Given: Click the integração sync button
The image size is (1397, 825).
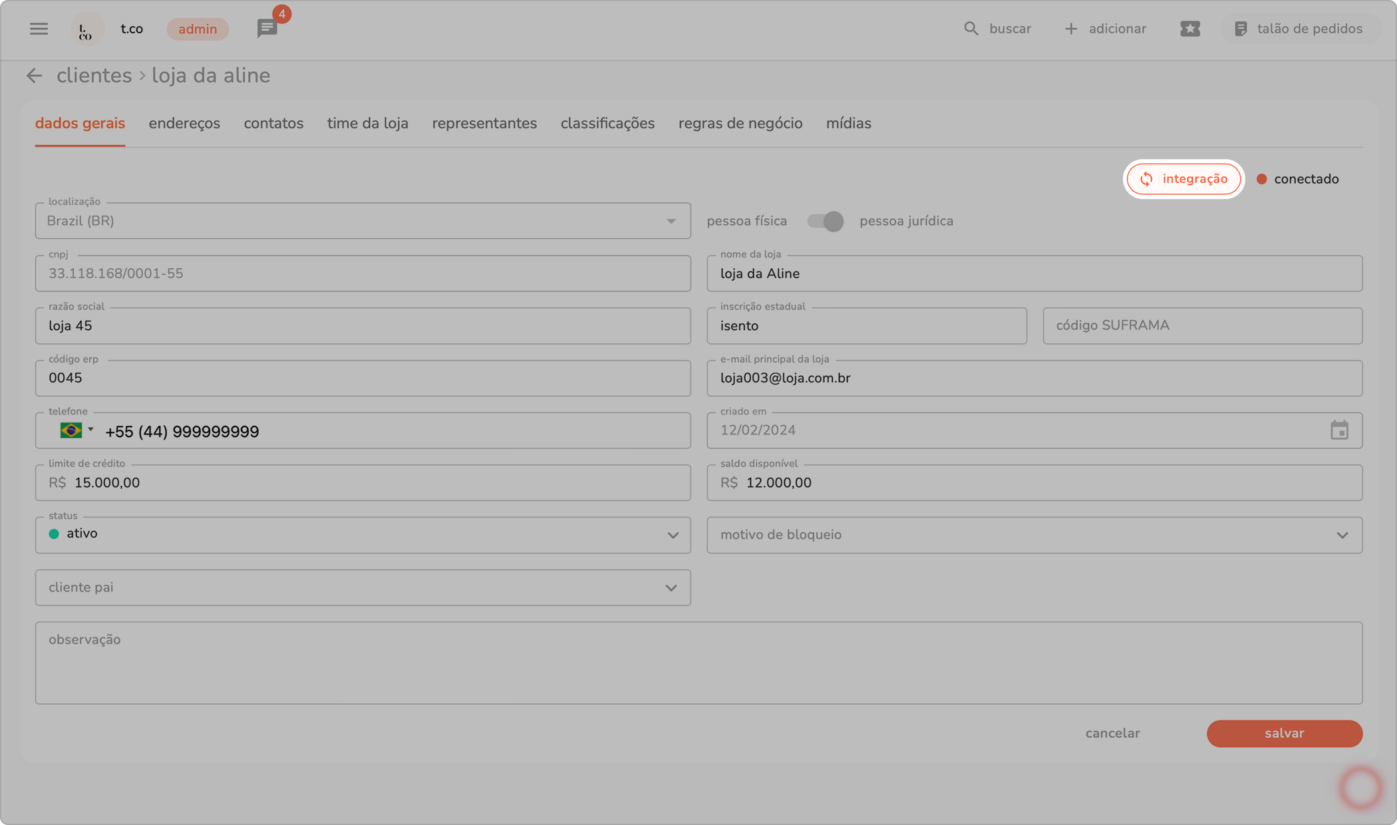Looking at the screenshot, I should [1183, 179].
